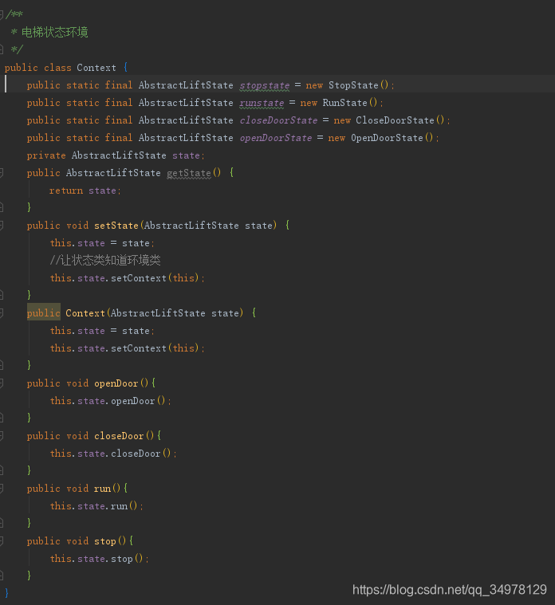Viewport: 555px width, 605px height.
Task: Click the closeDoor method declaration name
Action: [x=119, y=436]
